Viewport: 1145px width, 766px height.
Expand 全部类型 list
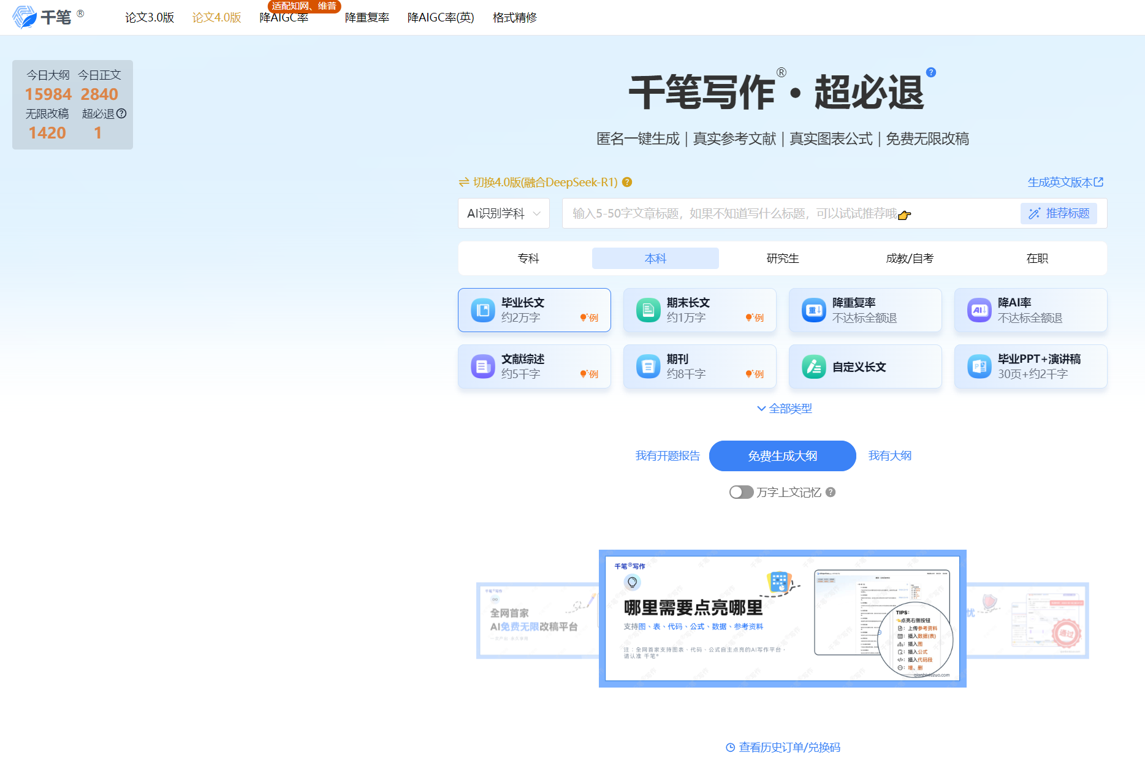pyautogui.click(x=784, y=408)
